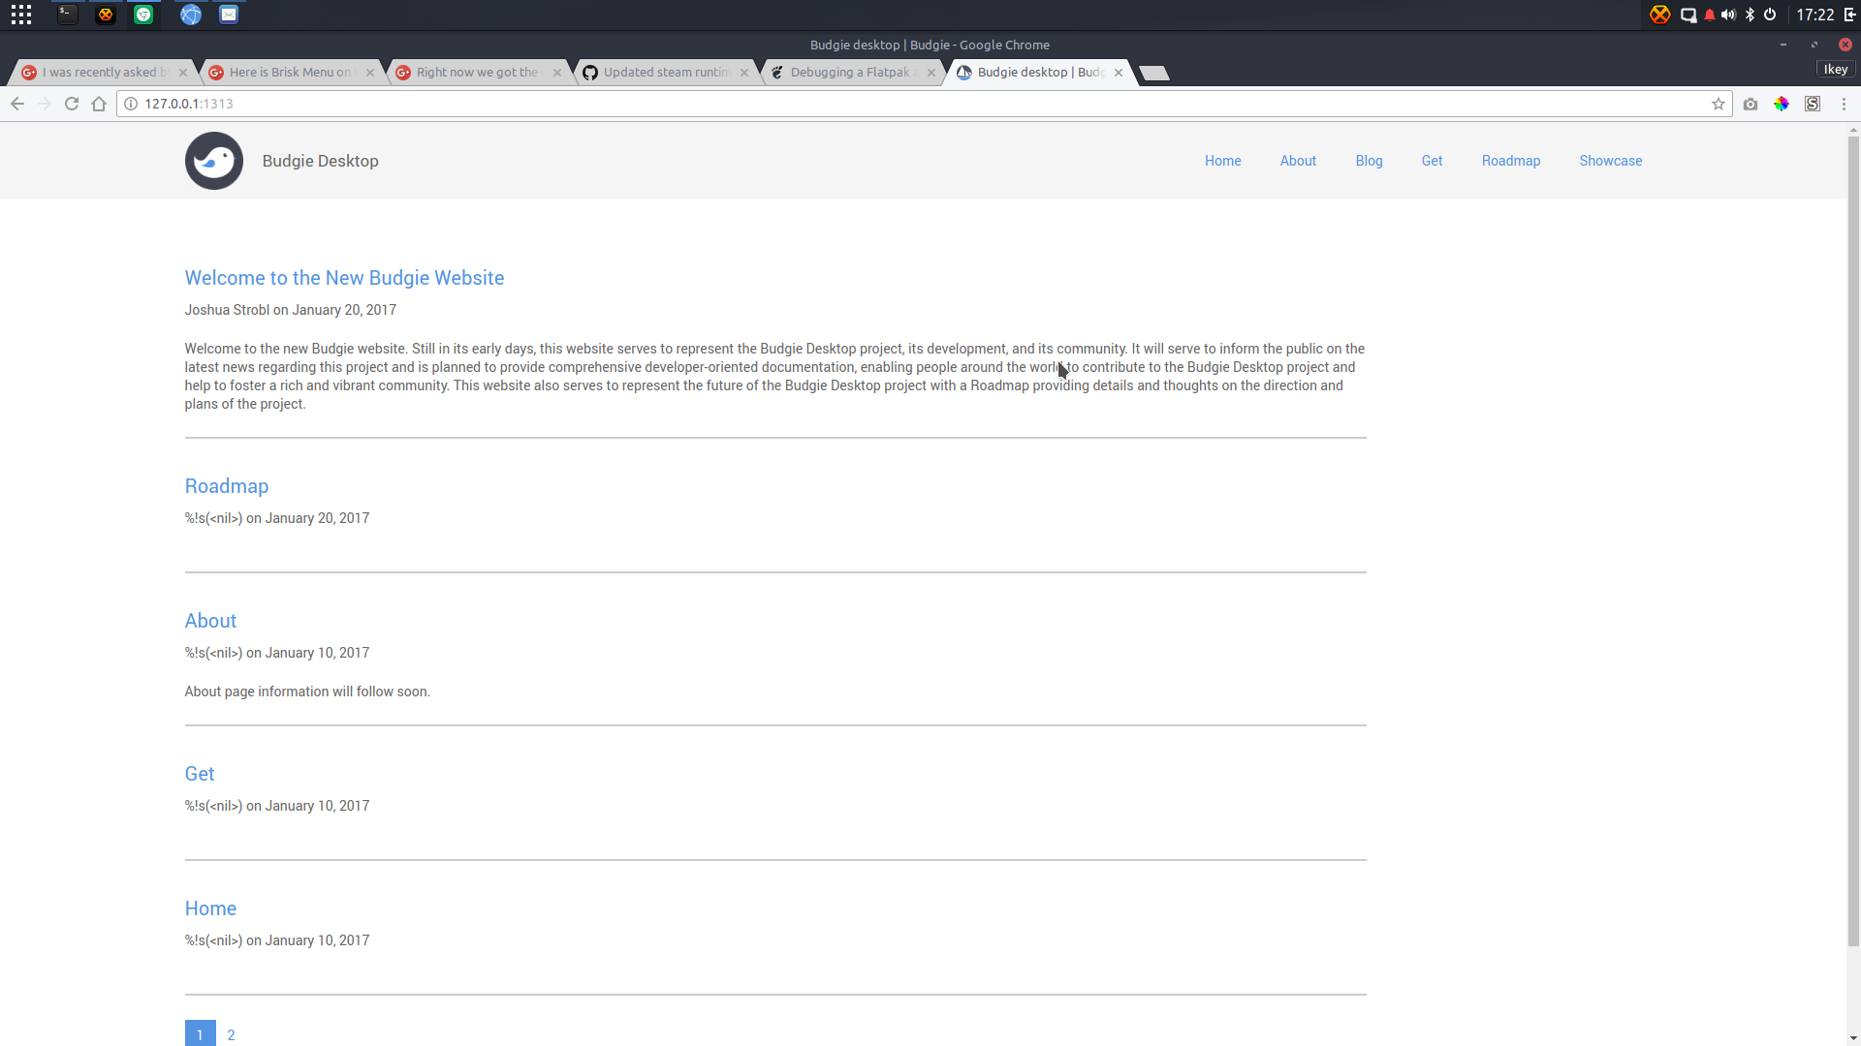Open the display tray indicator
This screenshot has height=1046, width=1861.
pos(1688,15)
